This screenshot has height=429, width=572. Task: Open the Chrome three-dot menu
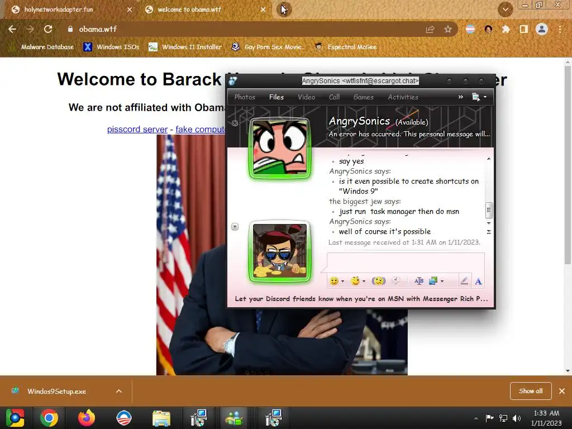560,29
